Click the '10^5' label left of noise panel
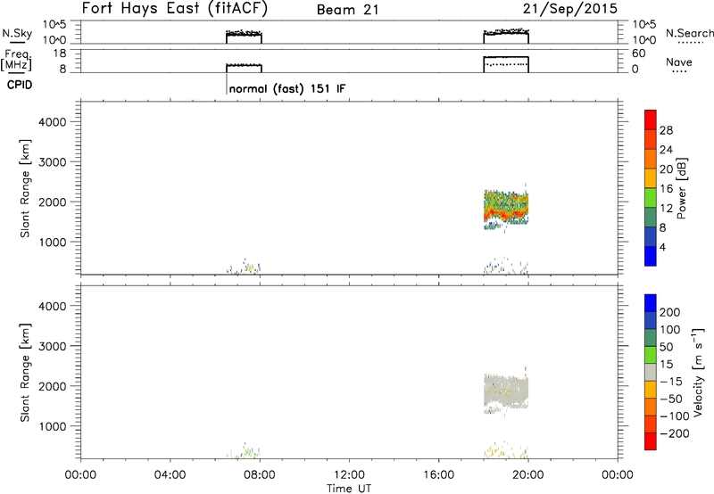 54,25
